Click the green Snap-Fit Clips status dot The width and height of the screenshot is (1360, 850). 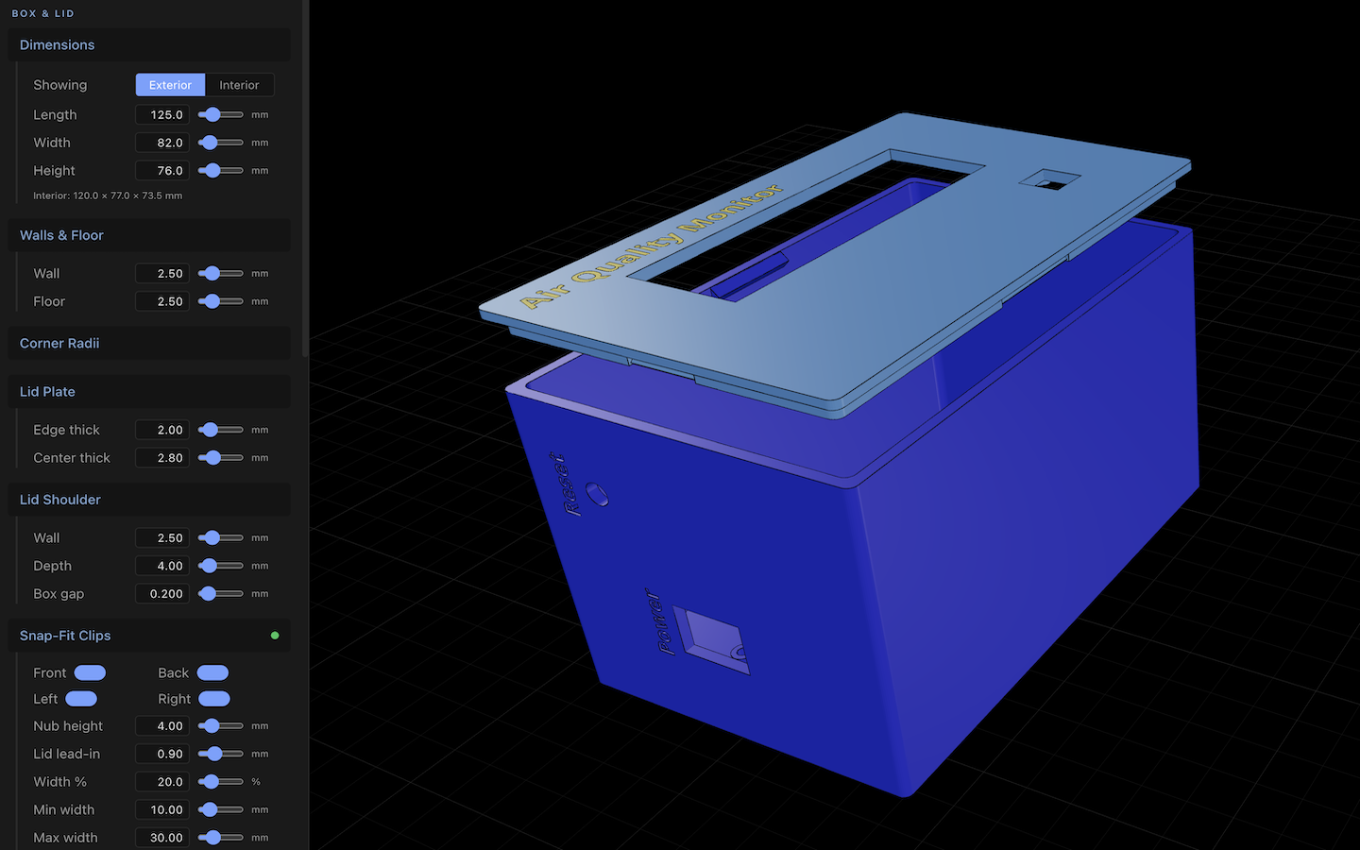pyautogui.click(x=275, y=636)
